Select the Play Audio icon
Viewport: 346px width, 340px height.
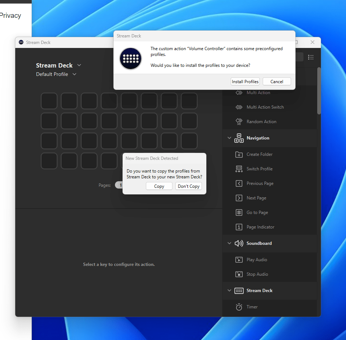click(239, 260)
